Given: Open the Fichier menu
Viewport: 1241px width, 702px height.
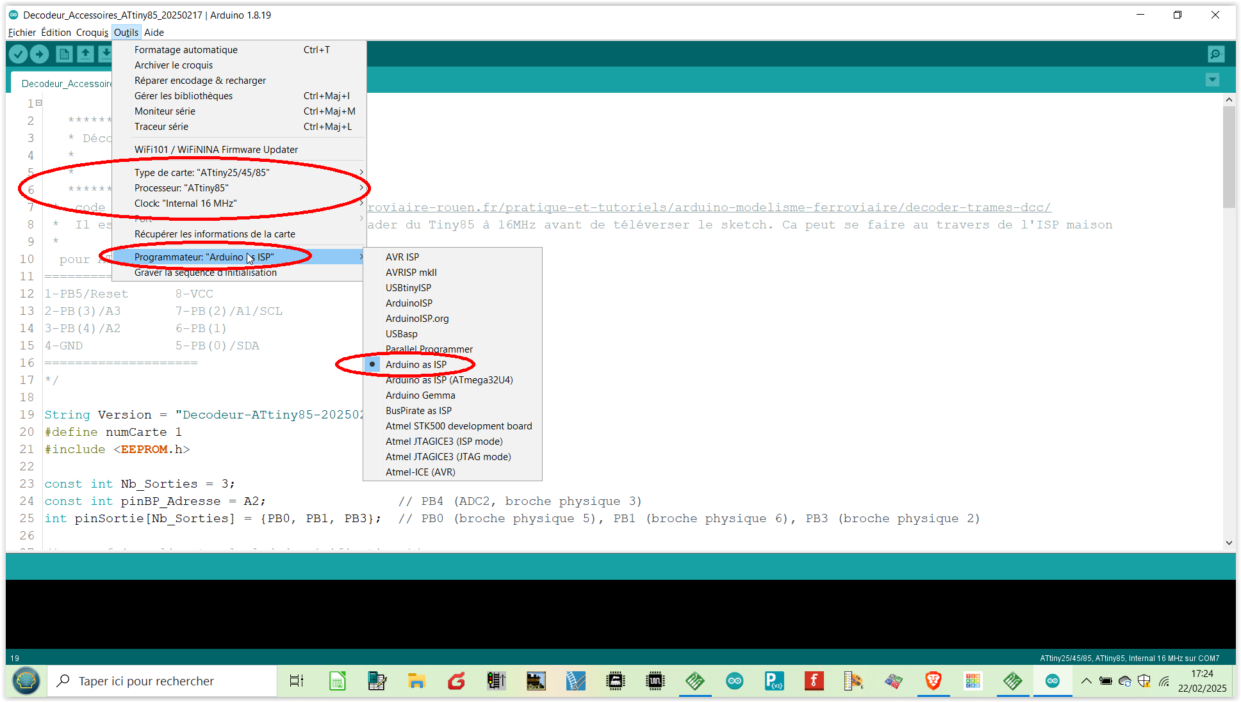Looking at the screenshot, I should [x=22, y=33].
